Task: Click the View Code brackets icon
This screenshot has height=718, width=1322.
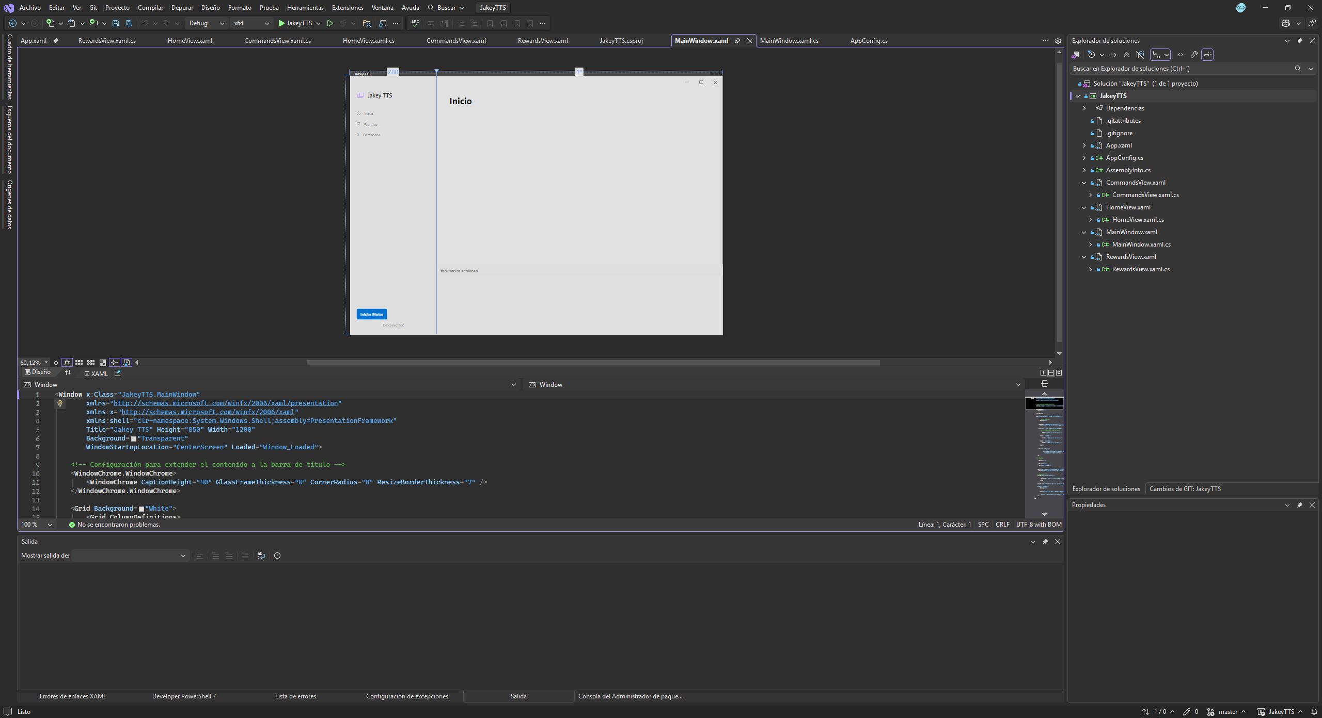Action: (x=1181, y=55)
